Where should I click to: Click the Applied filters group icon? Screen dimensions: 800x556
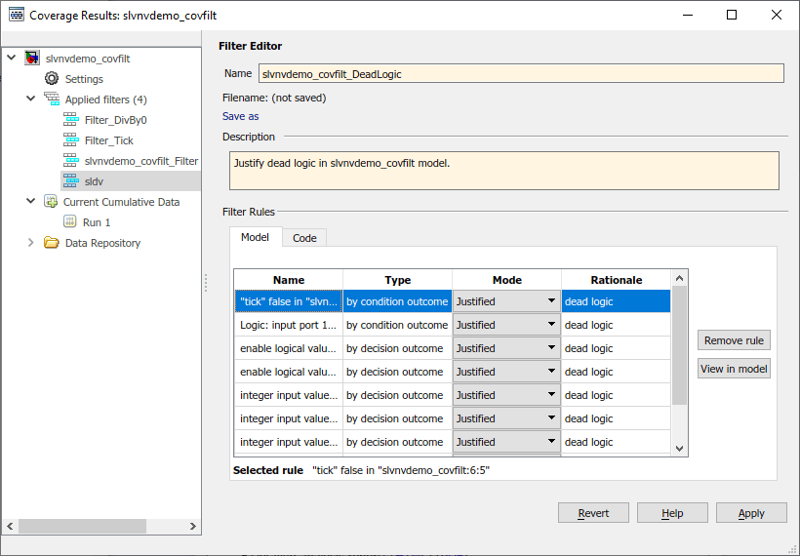click(x=52, y=99)
